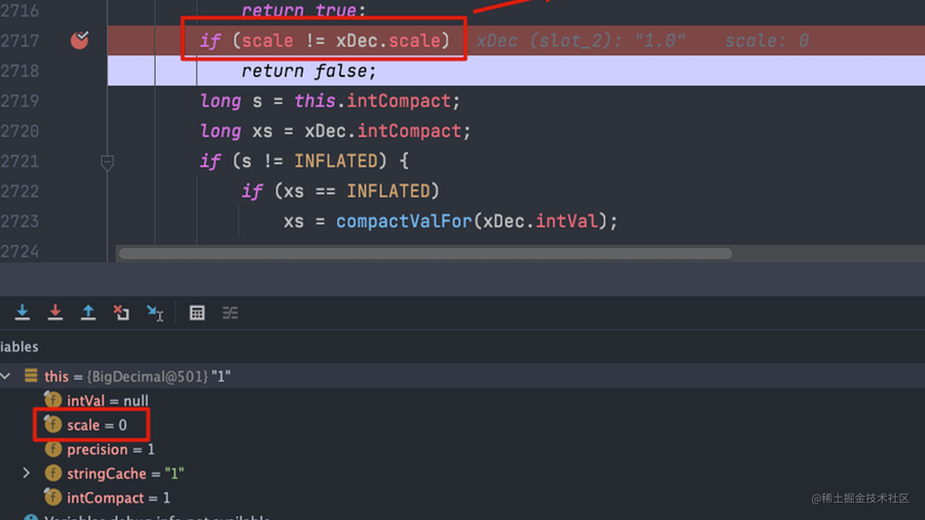Click 'xDec.intVal' argument on line 2723
Screen dimensions: 925x520
point(541,221)
